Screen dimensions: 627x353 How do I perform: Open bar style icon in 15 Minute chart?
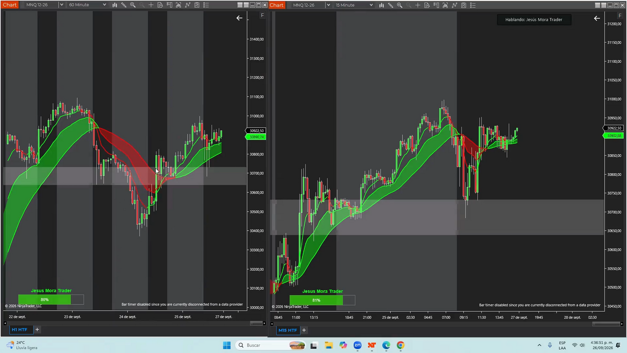(381, 5)
